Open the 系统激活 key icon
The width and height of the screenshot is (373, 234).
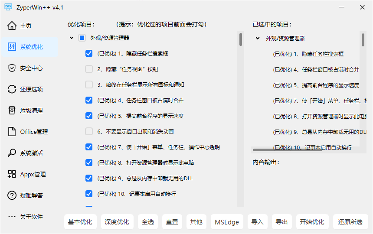pos(12,153)
